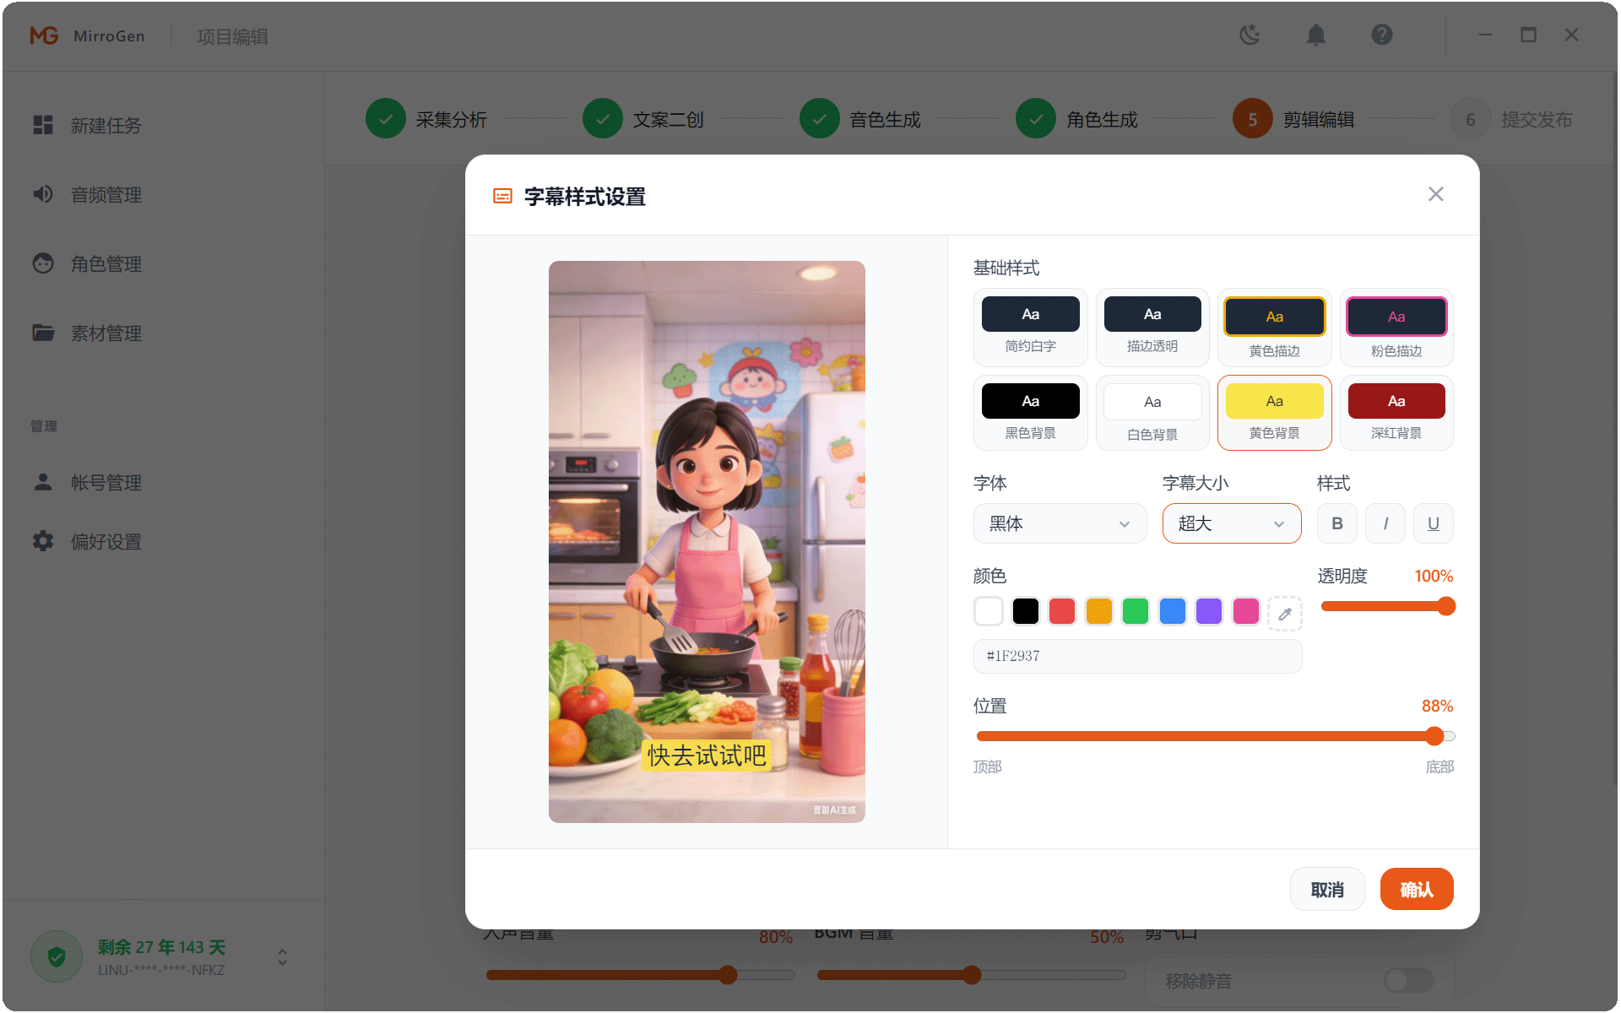Select 角色管理 from the sidebar

(106, 263)
